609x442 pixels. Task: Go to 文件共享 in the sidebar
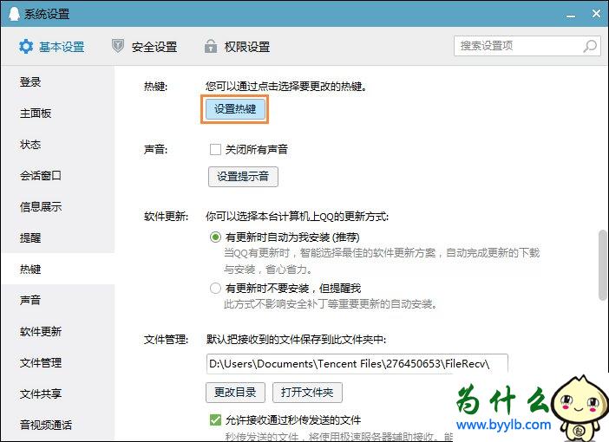tap(57, 393)
